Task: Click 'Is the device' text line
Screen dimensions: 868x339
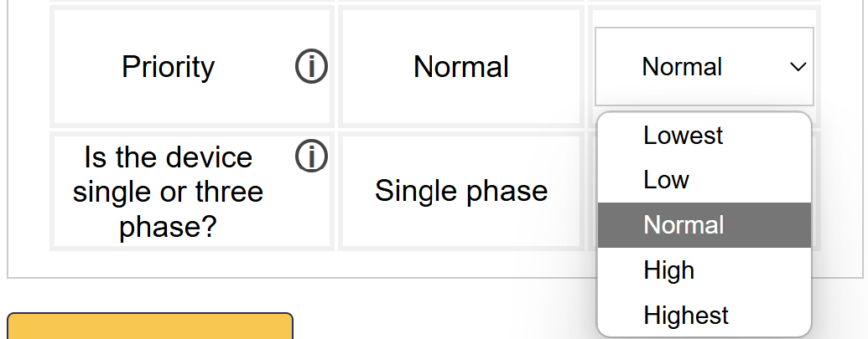Action: coord(168,157)
